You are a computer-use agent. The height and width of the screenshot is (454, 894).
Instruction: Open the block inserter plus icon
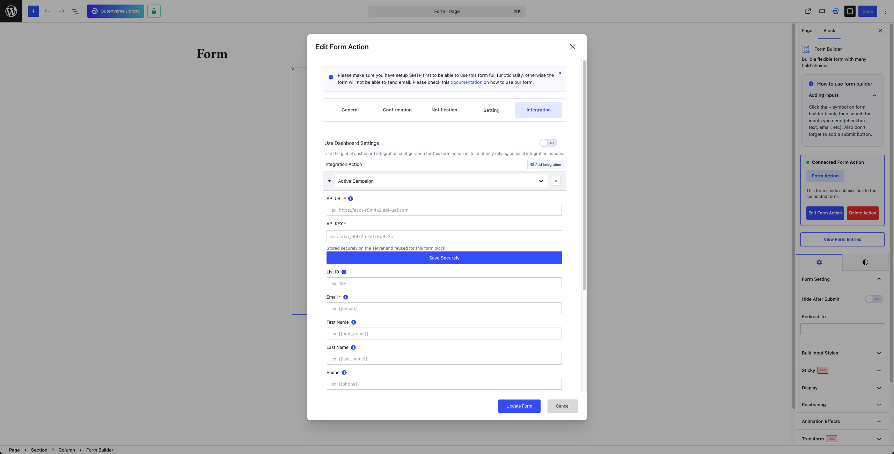(34, 11)
